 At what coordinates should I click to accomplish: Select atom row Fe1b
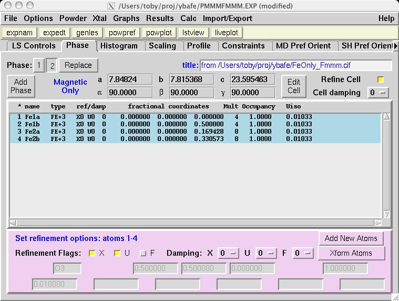point(195,124)
